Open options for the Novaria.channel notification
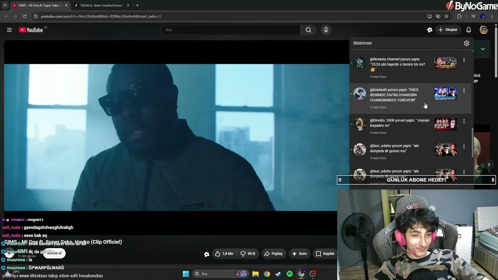 click(464, 60)
